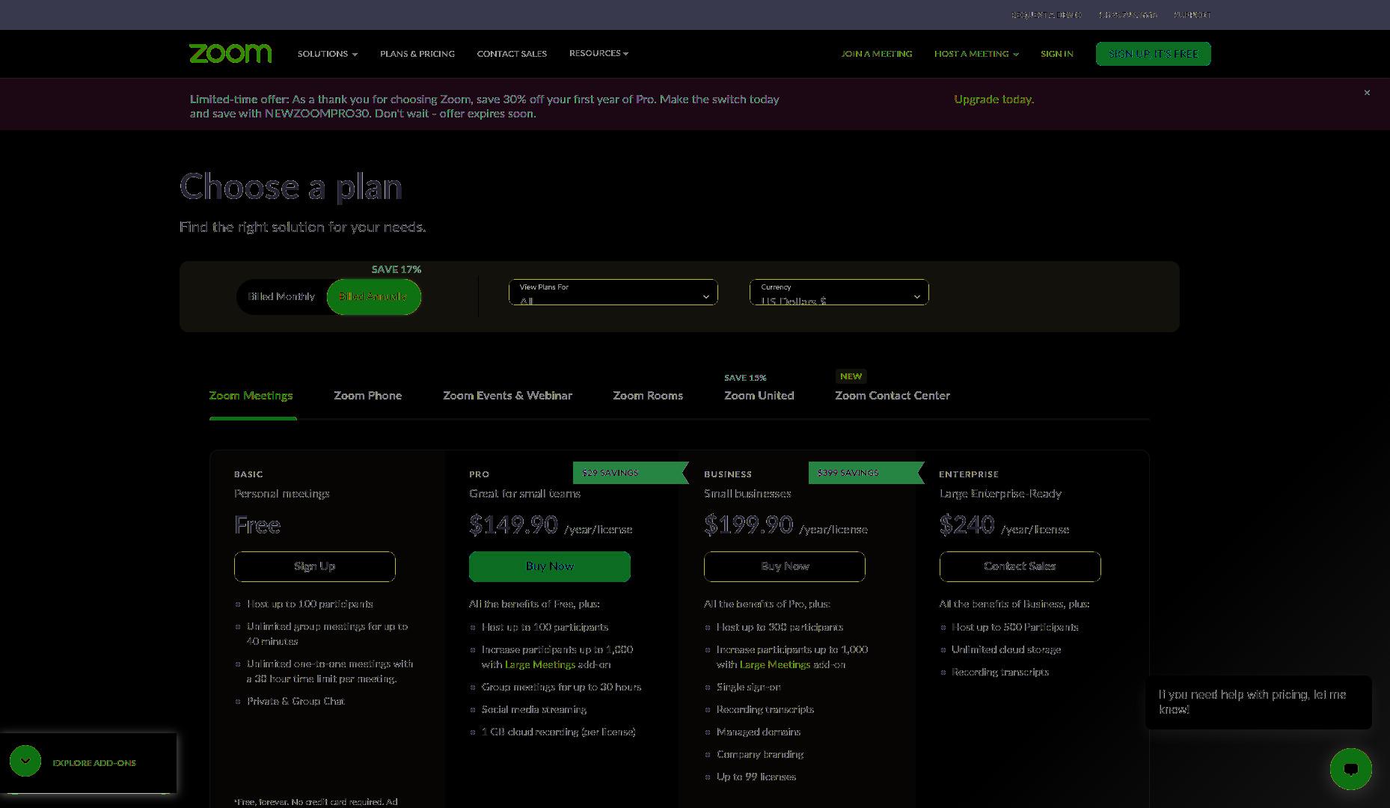Screen dimensions: 1390x808
Task: Click Up to 99 licenses text
Action: pyautogui.click(x=756, y=777)
